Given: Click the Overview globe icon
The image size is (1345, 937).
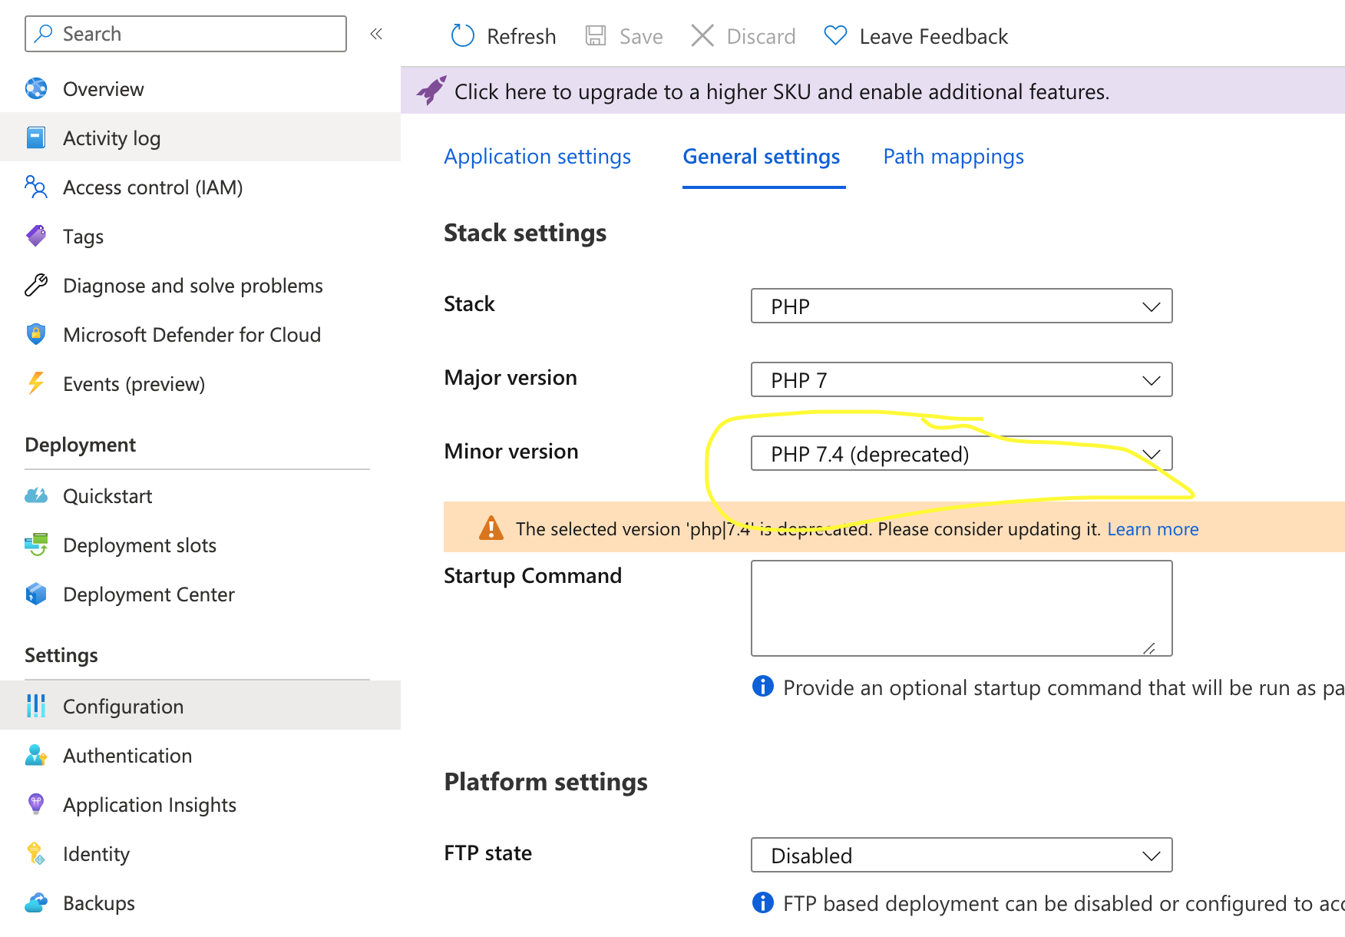Looking at the screenshot, I should pos(36,89).
